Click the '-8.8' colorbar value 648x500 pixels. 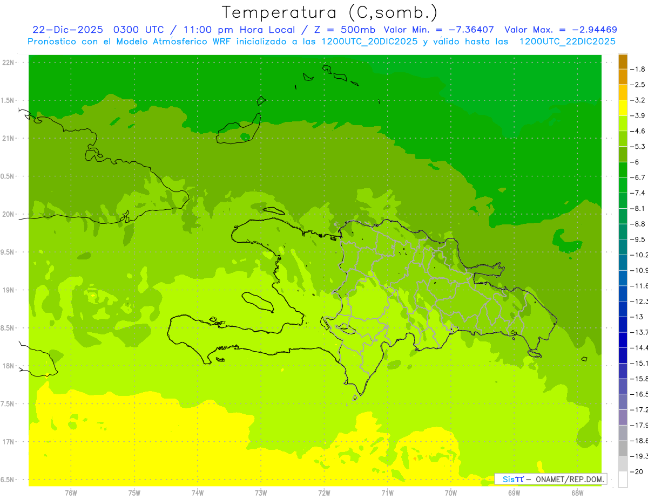coord(638,224)
